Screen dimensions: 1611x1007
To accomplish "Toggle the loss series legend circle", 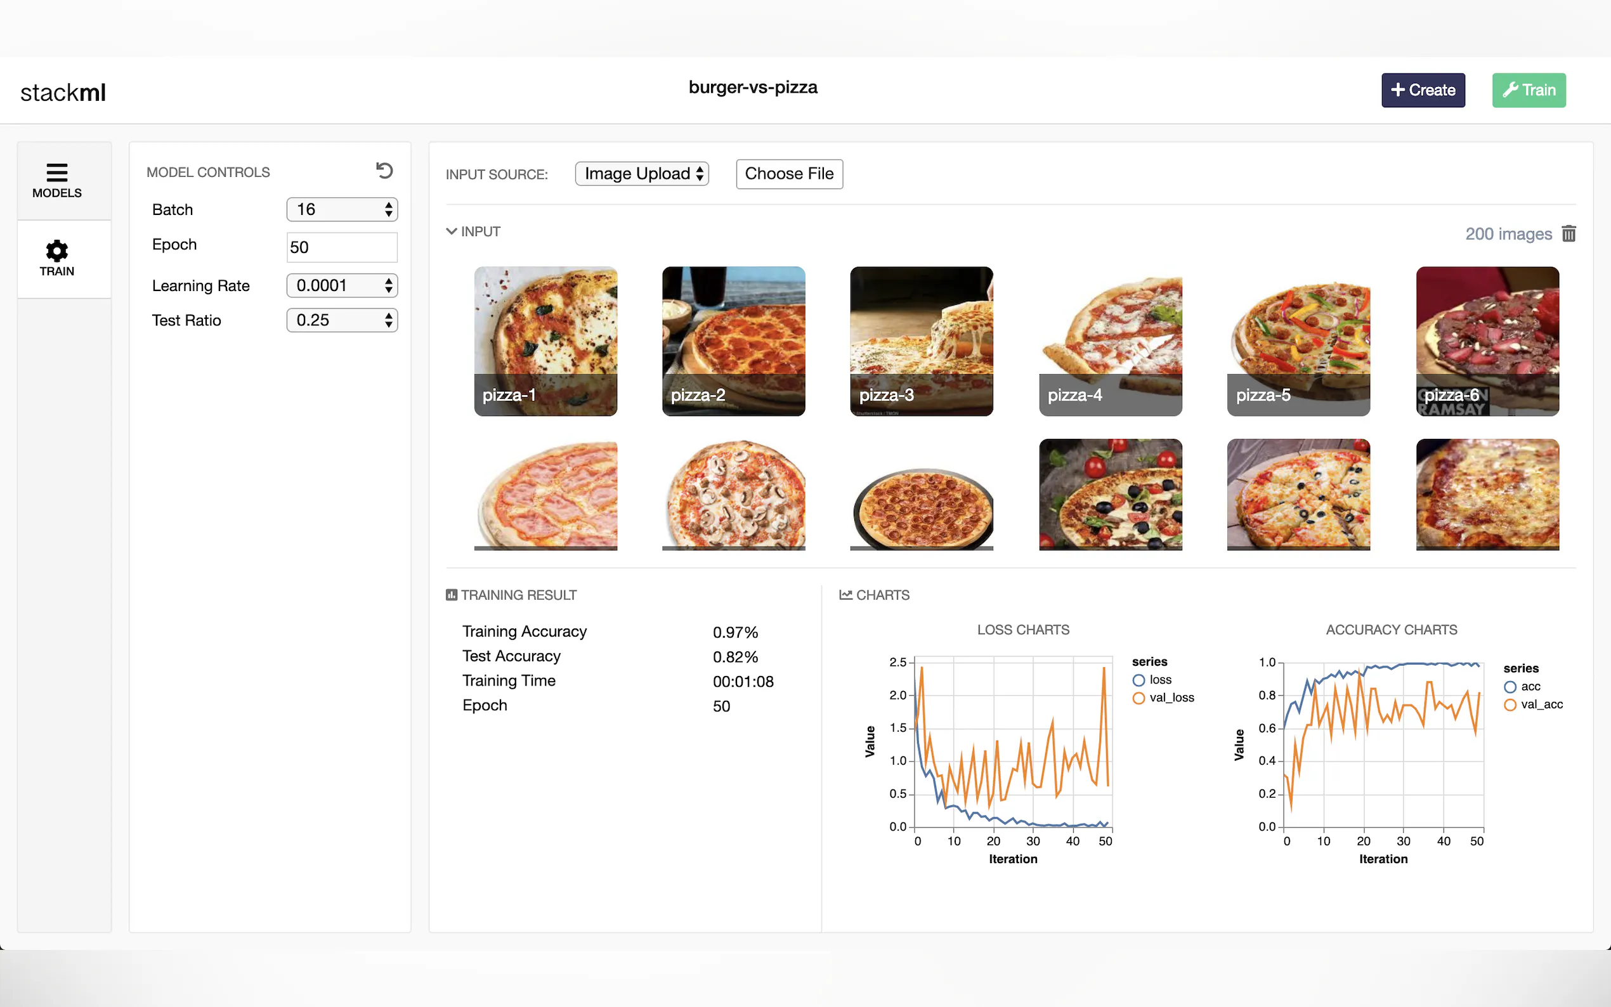I will coord(1139,680).
